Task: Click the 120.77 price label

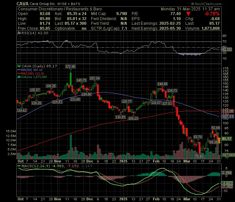Action: click(x=127, y=102)
